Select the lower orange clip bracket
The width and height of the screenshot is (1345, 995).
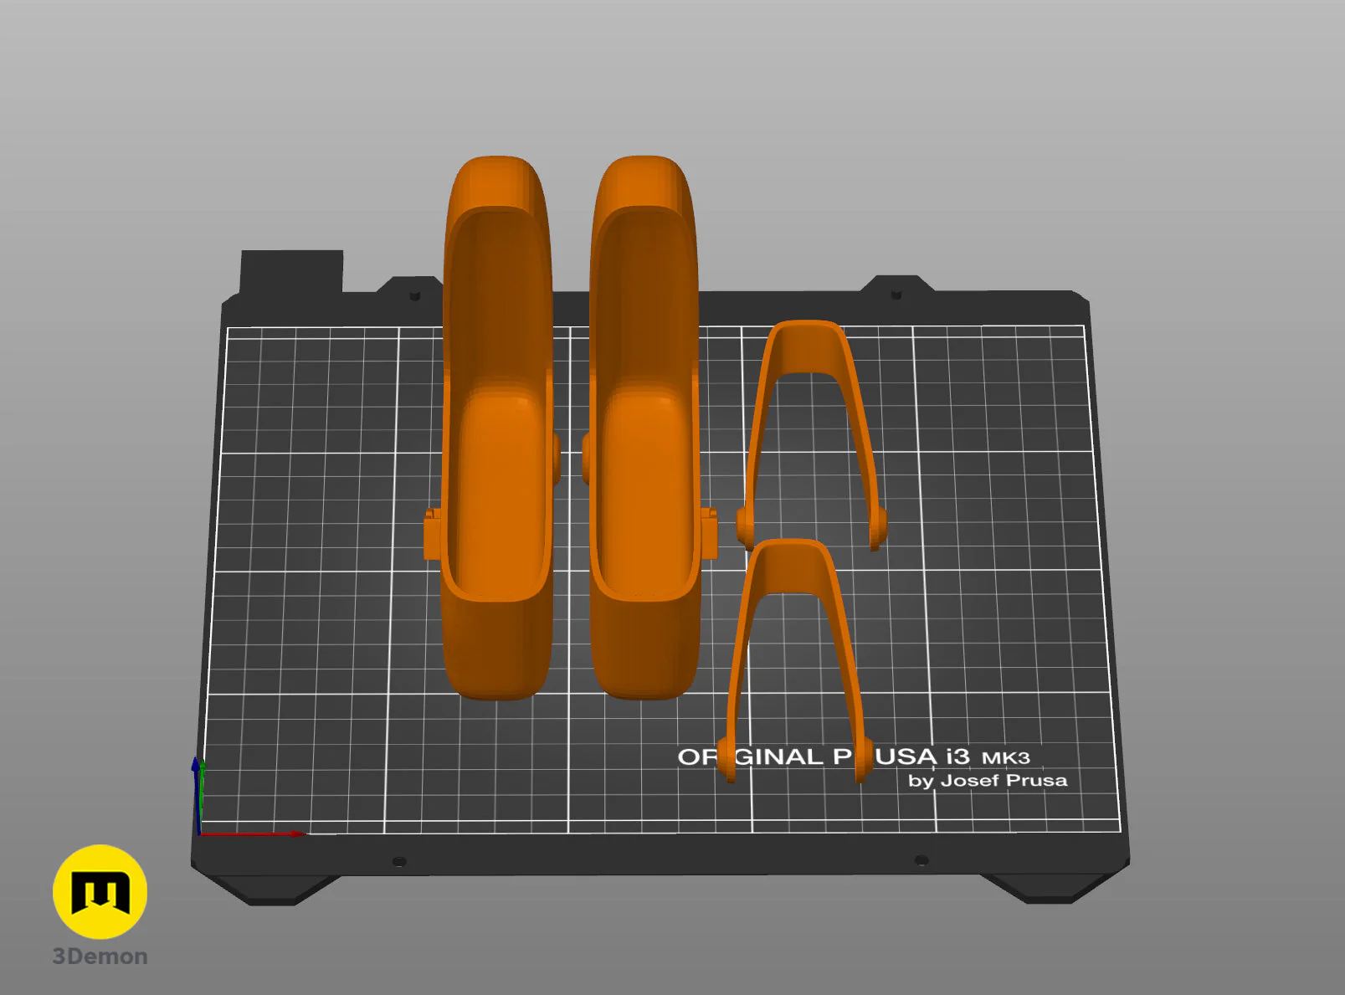point(793,661)
